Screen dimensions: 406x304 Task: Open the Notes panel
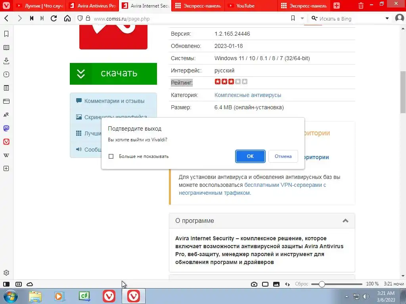pyautogui.click(x=6, y=88)
